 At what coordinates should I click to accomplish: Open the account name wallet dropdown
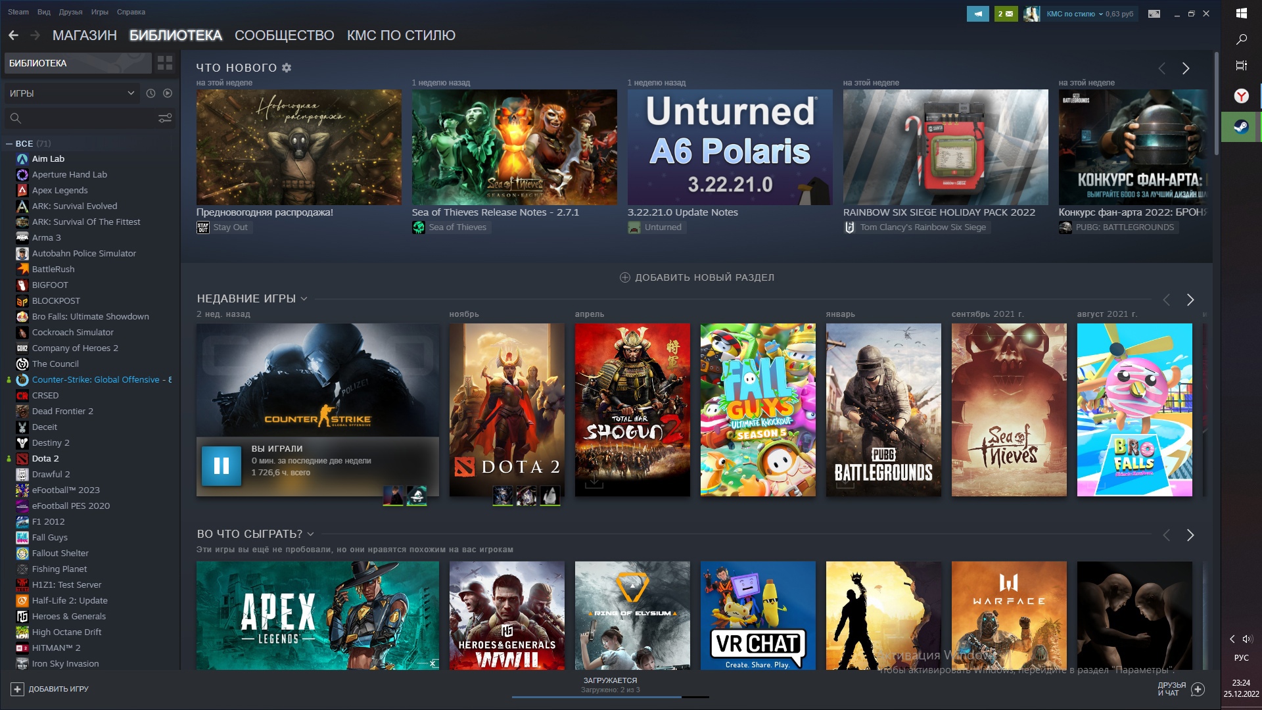pyautogui.click(x=1090, y=14)
